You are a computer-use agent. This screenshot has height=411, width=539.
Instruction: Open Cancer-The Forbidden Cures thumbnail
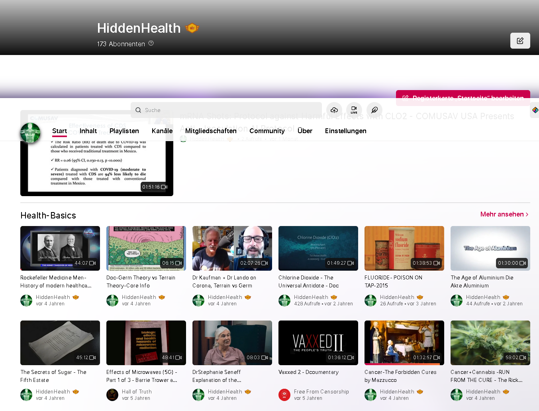tap(404, 343)
